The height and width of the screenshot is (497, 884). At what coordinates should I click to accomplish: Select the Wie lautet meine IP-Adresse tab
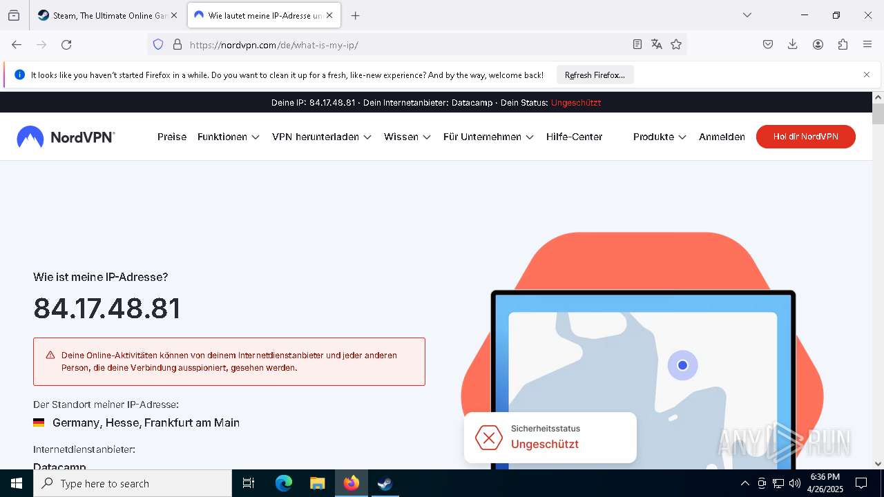[265, 15]
